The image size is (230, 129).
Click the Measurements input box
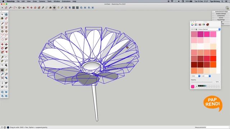217,128
